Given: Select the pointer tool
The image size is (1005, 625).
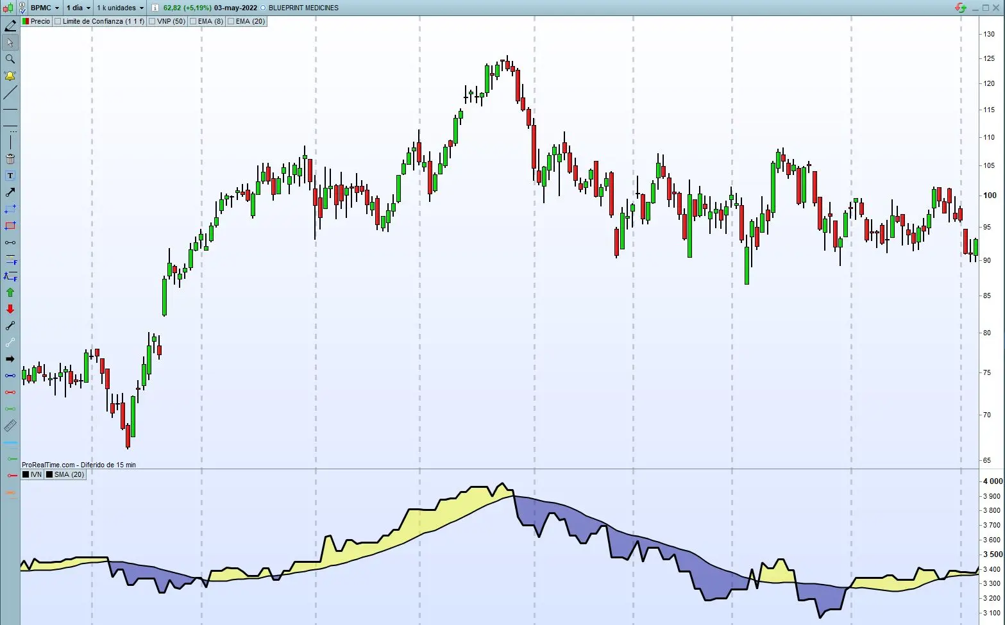Looking at the screenshot, I should [x=10, y=42].
